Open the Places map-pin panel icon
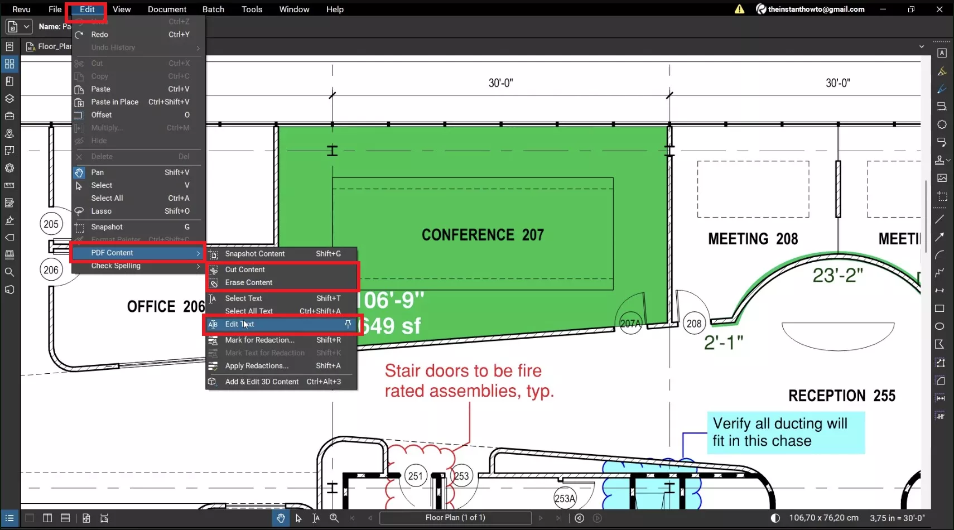Image resolution: width=954 pixels, height=530 pixels. [x=9, y=133]
